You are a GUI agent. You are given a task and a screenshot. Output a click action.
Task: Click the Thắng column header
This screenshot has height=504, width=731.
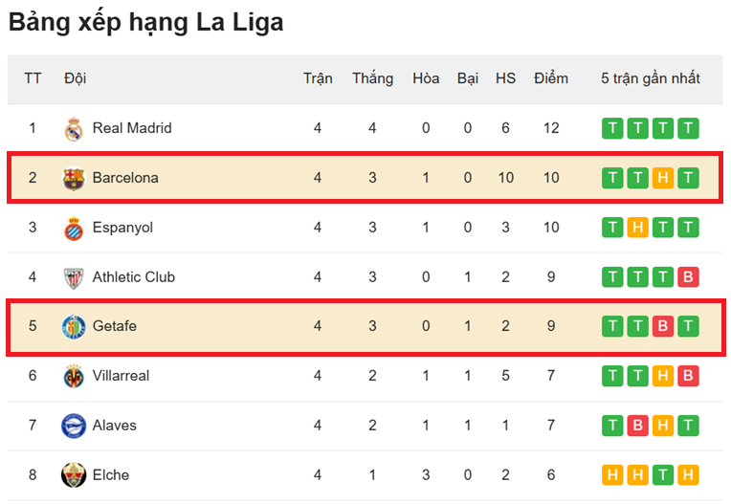[372, 78]
